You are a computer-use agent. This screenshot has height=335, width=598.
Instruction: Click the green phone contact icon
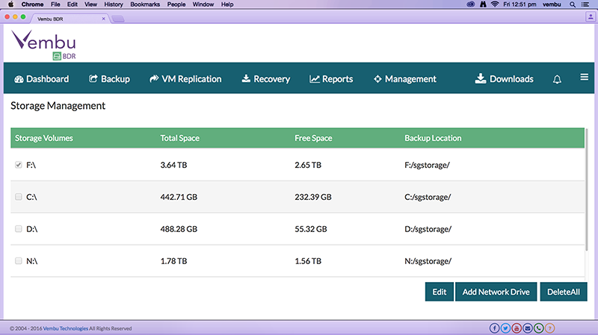tap(539, 328)
